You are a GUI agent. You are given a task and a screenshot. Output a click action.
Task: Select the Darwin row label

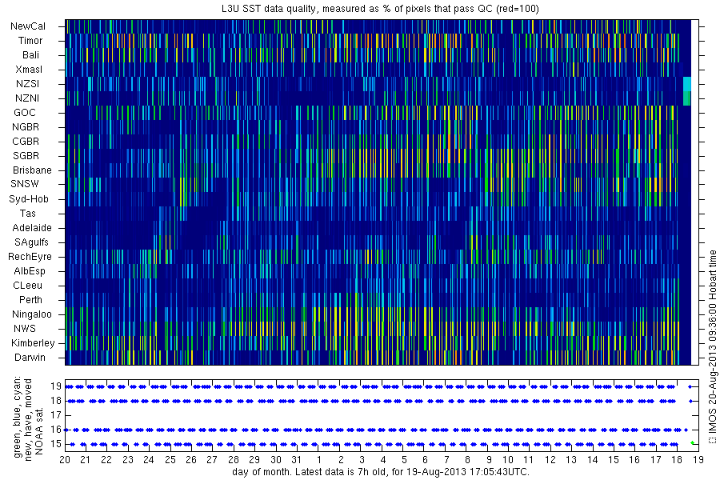point(30,358)
